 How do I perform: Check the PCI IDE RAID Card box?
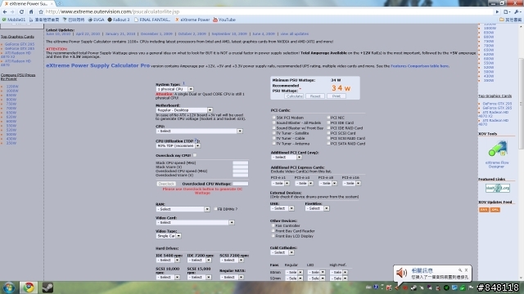tap(328, 128)
